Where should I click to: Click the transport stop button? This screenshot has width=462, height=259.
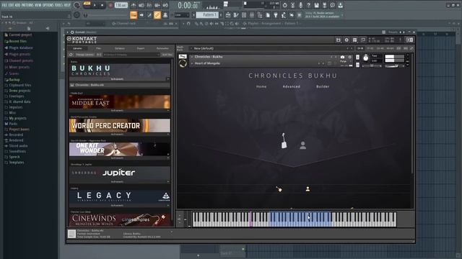click(x=102, y=5)
